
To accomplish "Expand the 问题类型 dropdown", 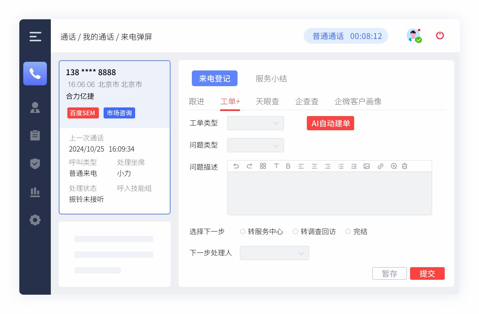I will pos(255,145).
